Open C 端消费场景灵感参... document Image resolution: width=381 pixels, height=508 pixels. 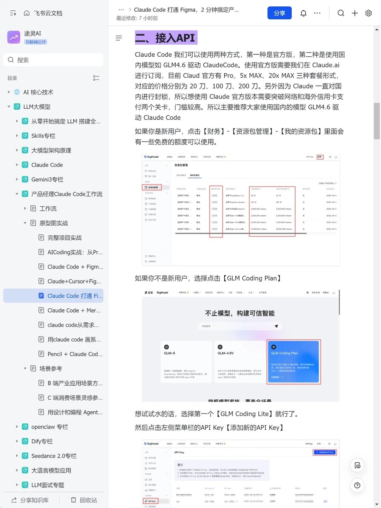click(53, 398)
